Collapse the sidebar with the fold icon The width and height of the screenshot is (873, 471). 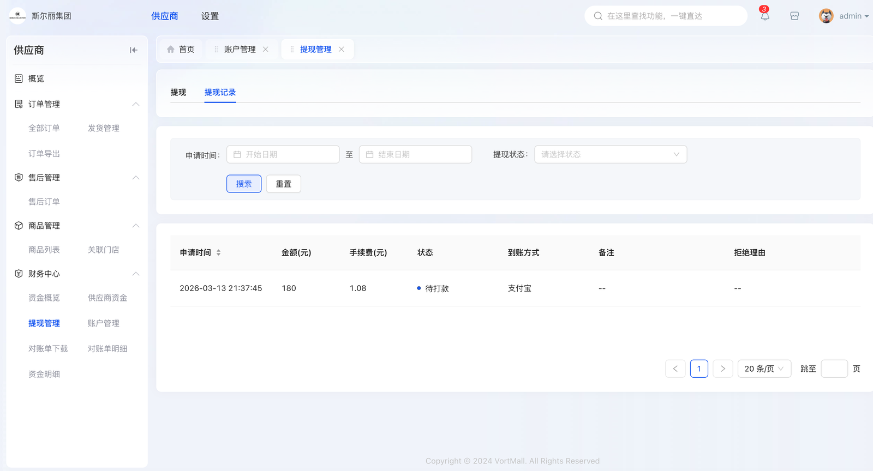point(134,50)
